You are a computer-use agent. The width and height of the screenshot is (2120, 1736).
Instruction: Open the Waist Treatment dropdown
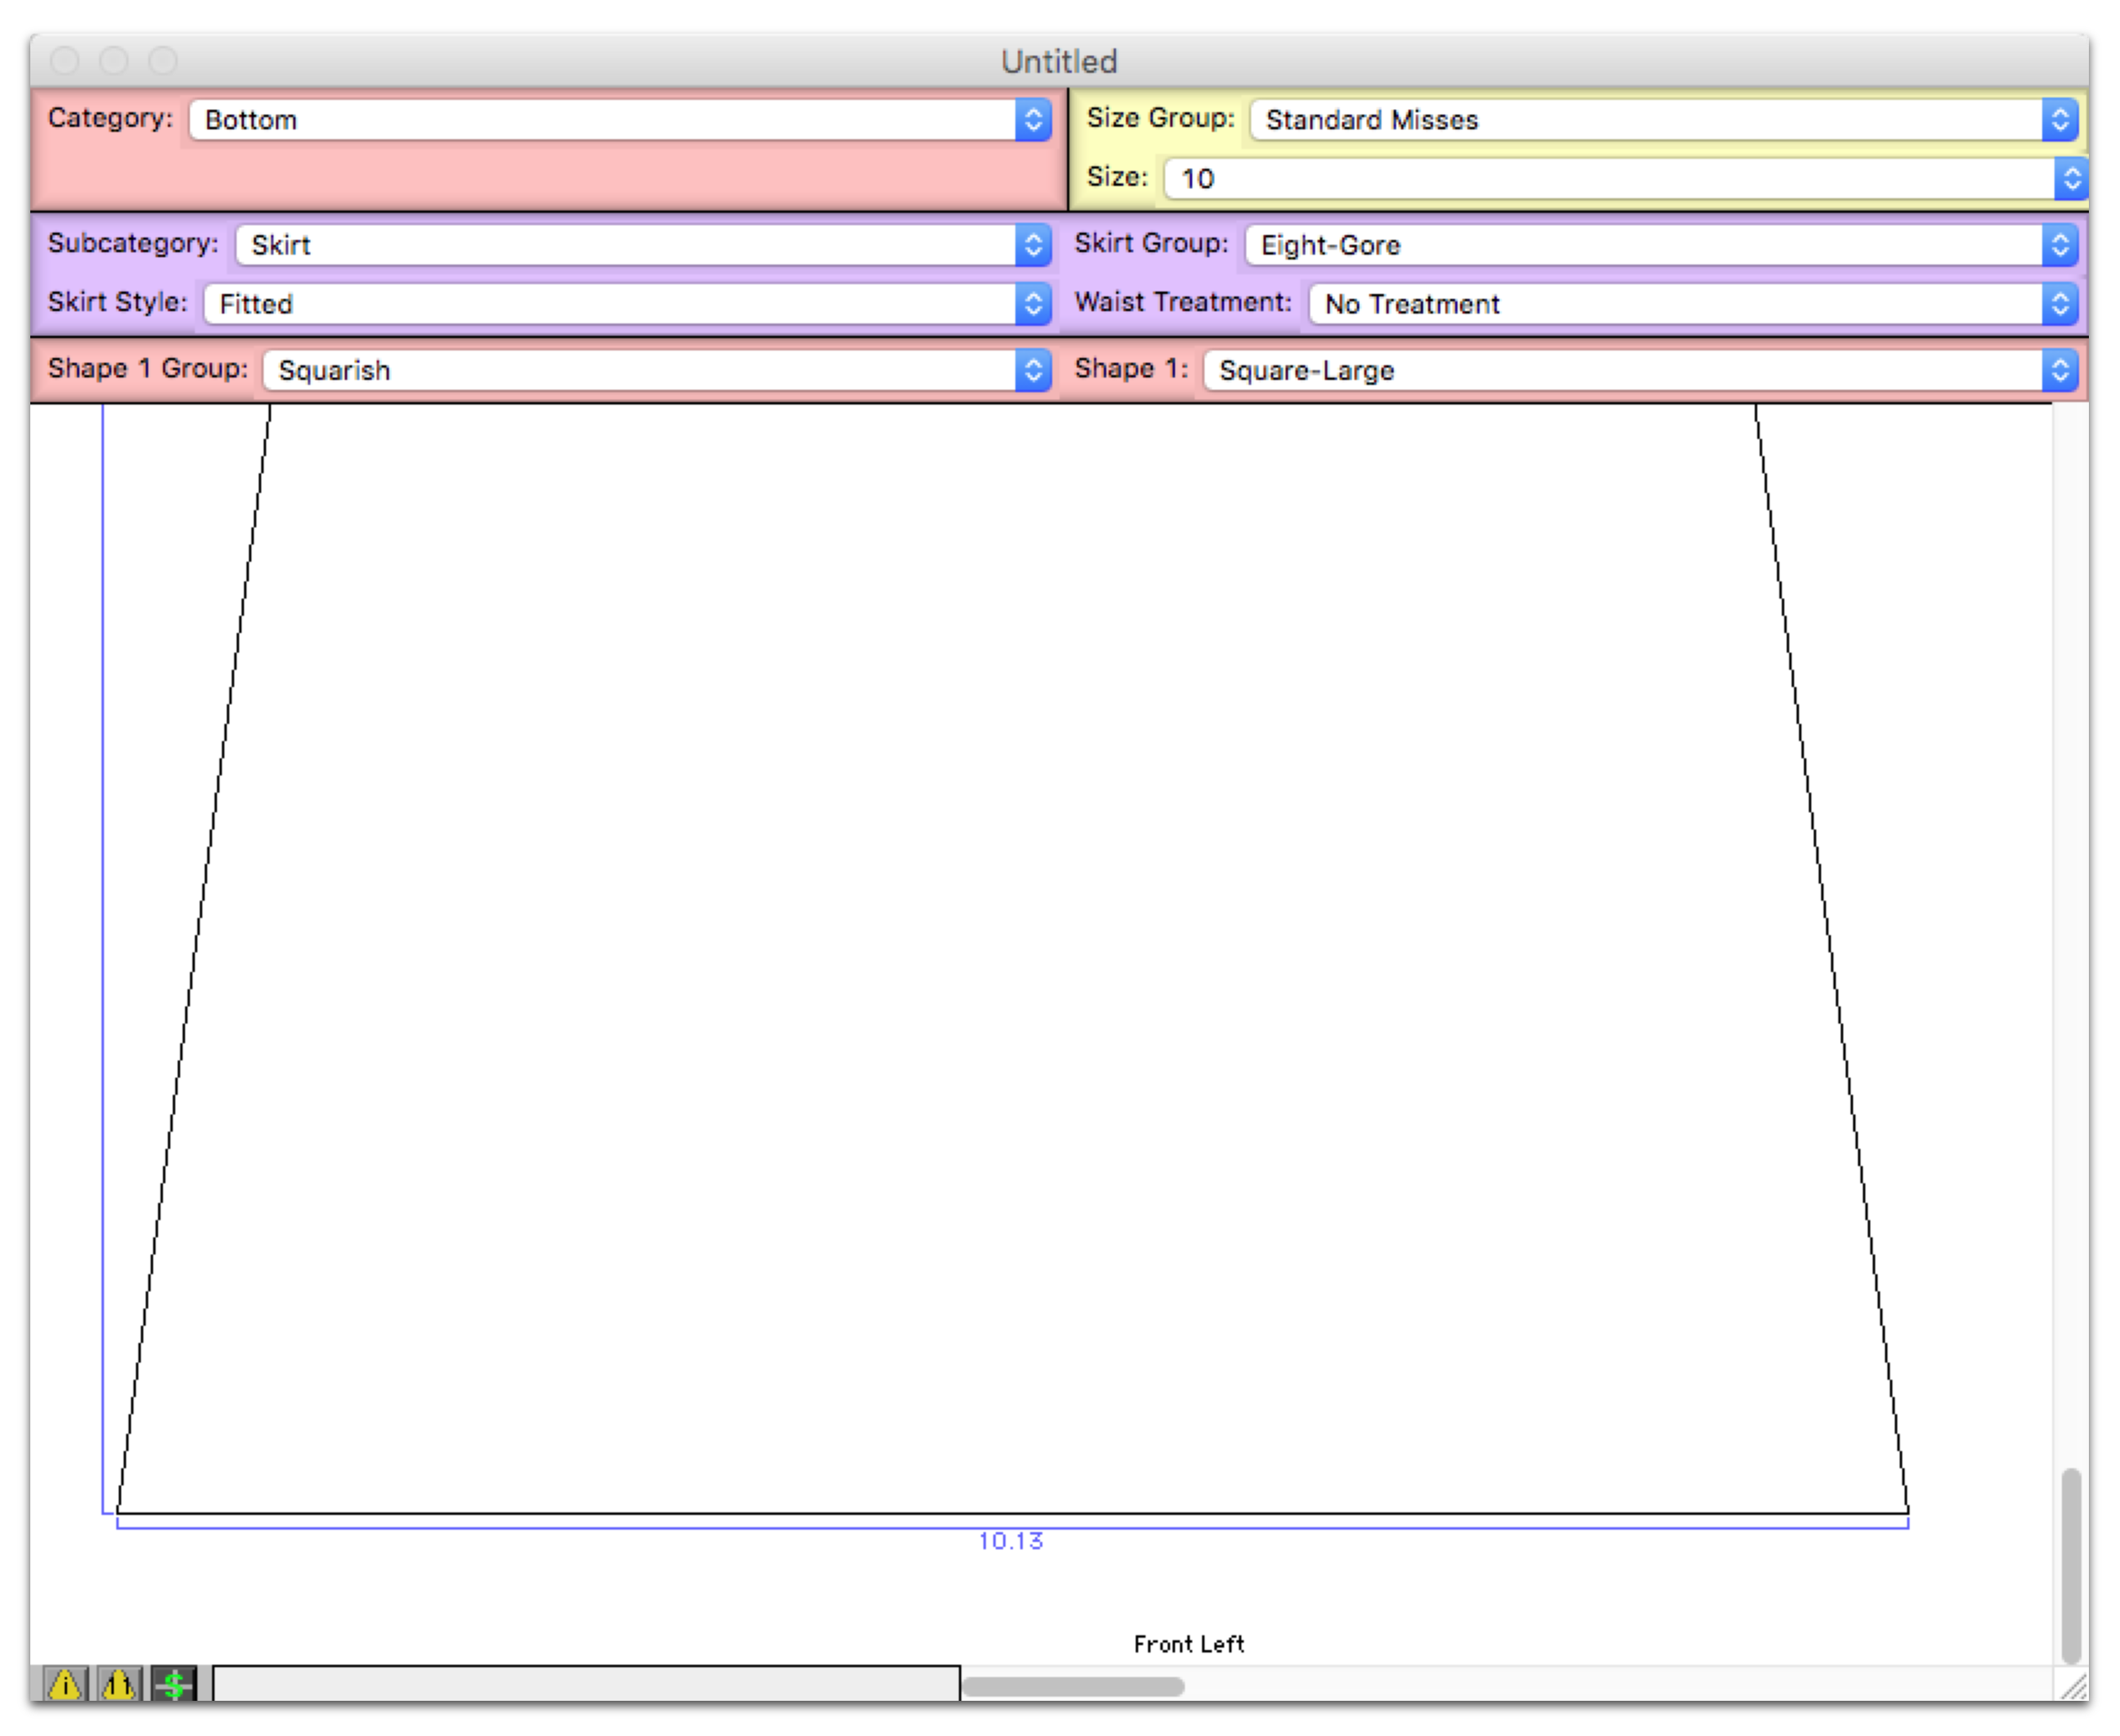pyautogui.click(x=1694, y=304)
